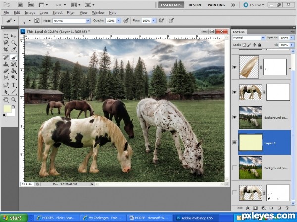Create new adjustment layer icon
Screen dimensions: 297x222
263,208
